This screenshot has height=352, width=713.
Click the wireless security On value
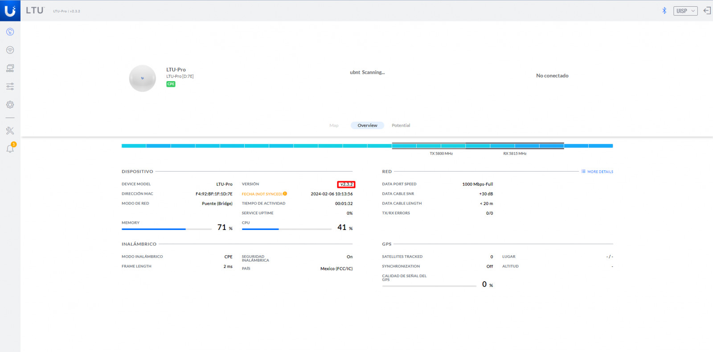point(350,257)
